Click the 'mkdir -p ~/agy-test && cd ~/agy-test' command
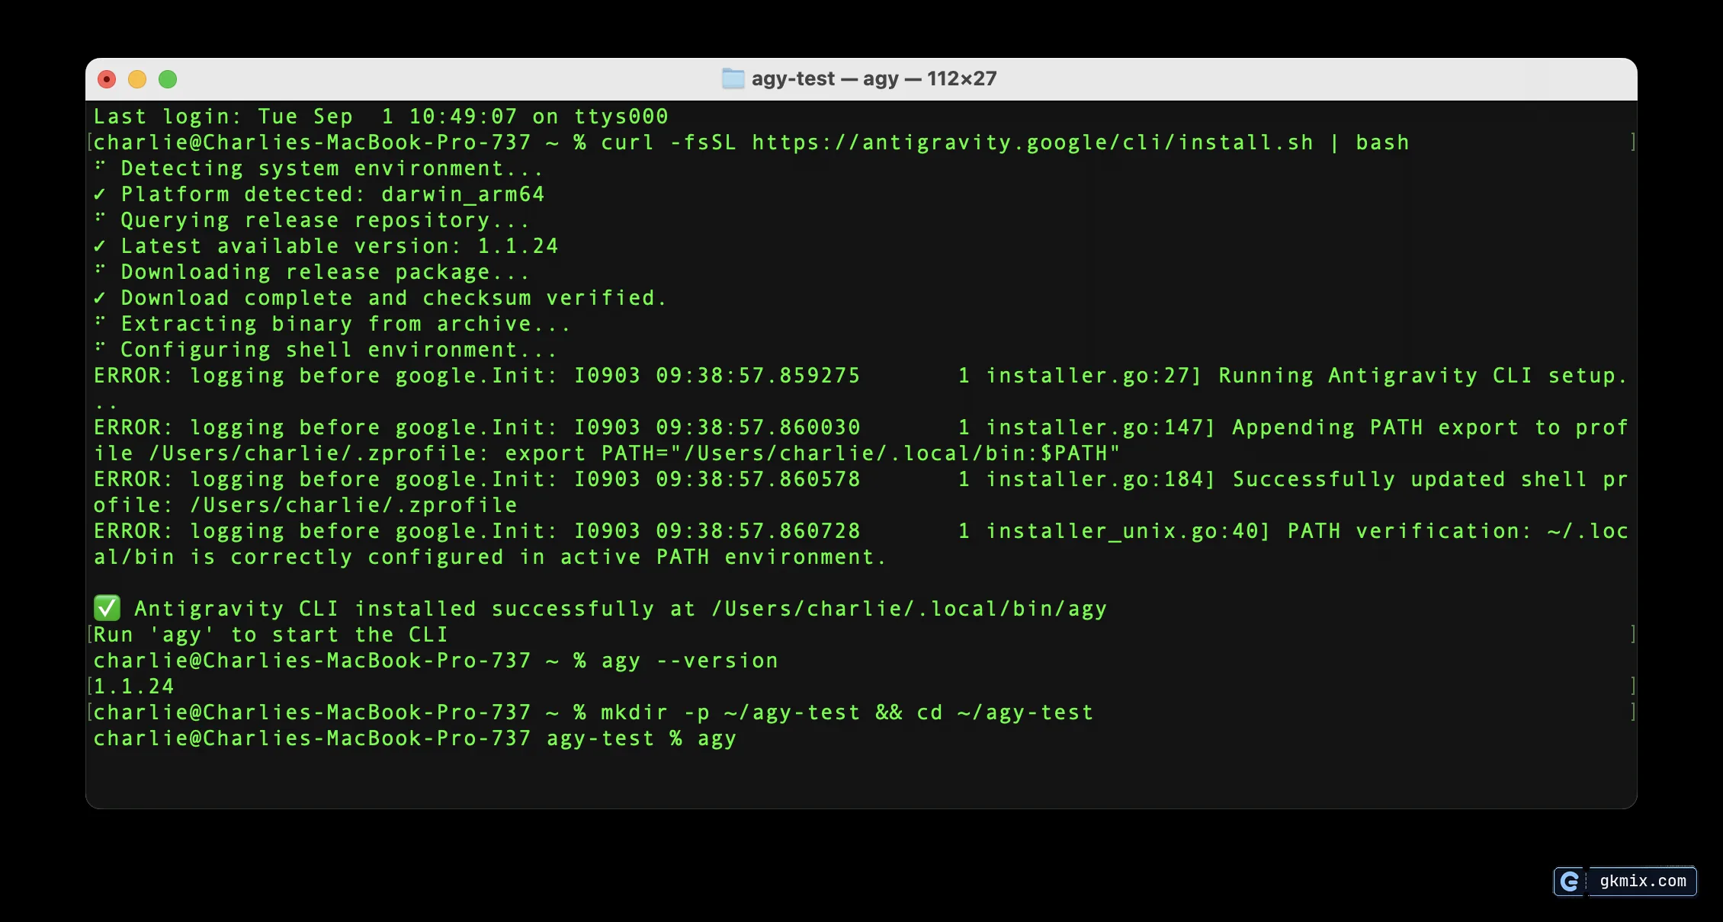This screenshot has height=922, width=1723. point(847,712)
